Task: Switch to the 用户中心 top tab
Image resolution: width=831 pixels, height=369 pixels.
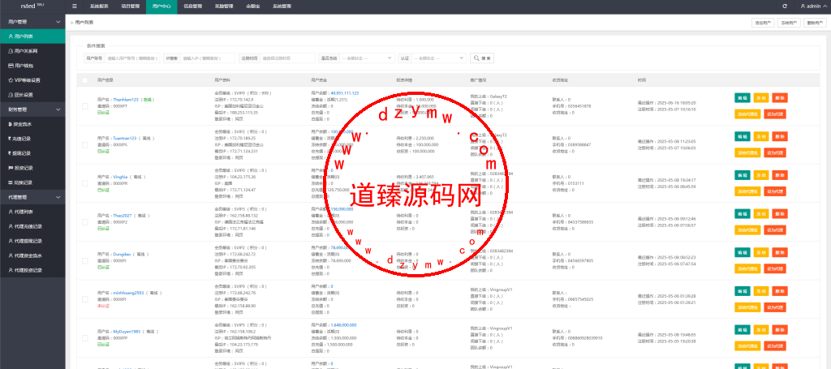Action: [161, 6]
